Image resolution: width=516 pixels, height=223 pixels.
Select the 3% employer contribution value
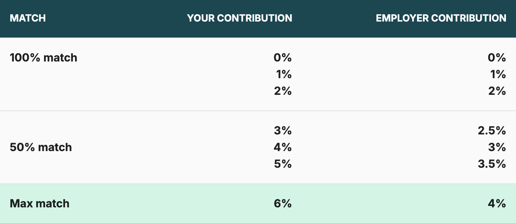(x=497, y=147)
